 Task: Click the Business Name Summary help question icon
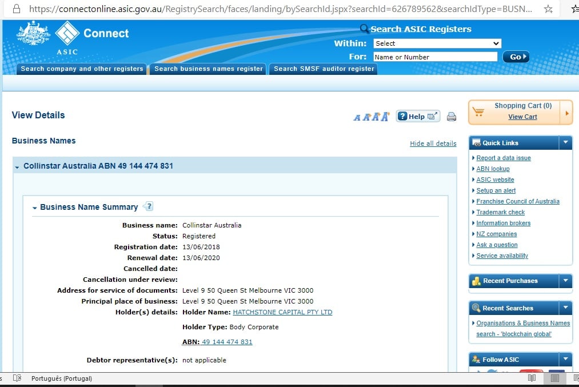(149, 206)
